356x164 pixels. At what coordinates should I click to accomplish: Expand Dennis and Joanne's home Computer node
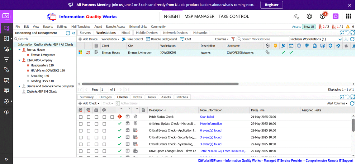(x=19, y=86)
